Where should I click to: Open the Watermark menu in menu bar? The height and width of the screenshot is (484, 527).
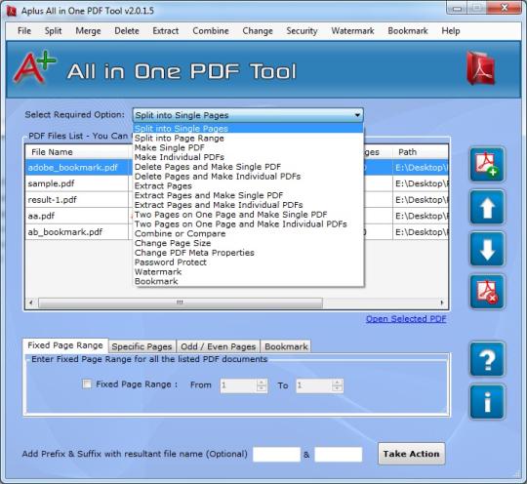[352, 31]
